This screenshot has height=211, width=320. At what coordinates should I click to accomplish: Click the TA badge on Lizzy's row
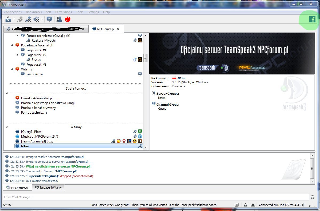click(140, 141)
